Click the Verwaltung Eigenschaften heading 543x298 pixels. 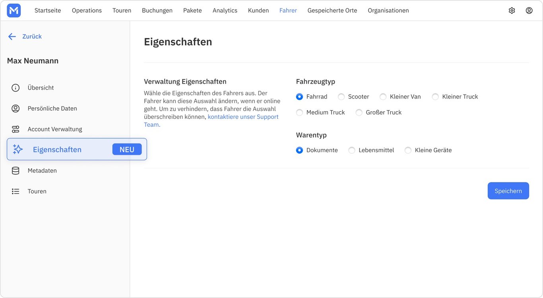click(x=185, y=81)
